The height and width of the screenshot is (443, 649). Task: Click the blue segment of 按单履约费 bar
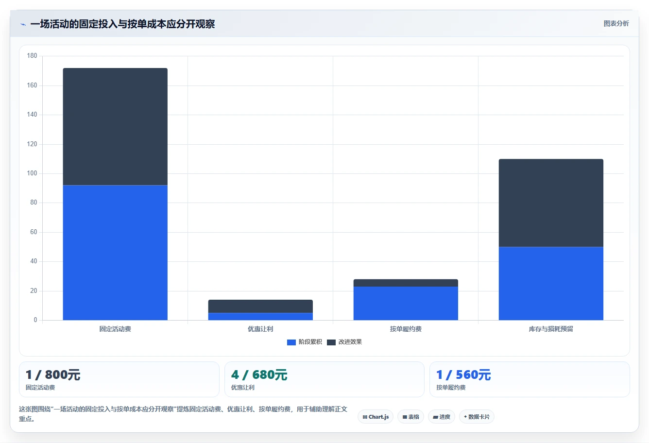[x=406, y=303]
